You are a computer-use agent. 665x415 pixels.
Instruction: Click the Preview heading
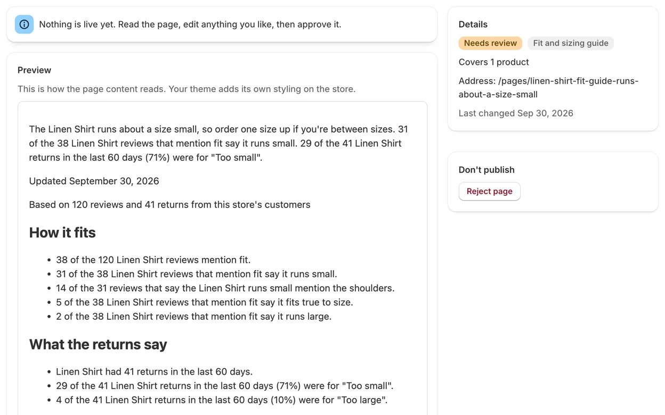click(34, 70)
